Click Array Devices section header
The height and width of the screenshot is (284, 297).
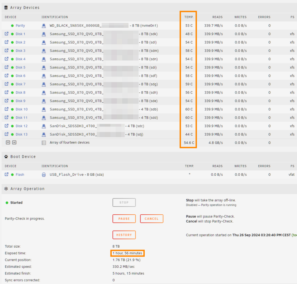coord(25,8)
